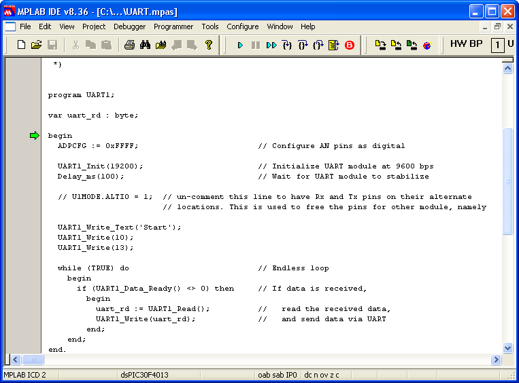Click the Step Out debugger icon

[318, 45]
